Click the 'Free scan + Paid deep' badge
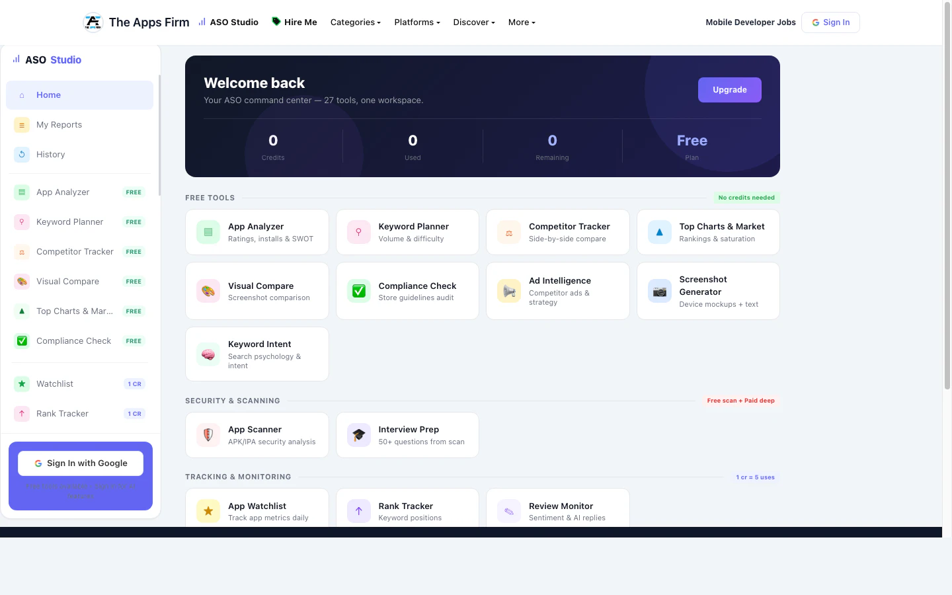 tap(740, 401)
